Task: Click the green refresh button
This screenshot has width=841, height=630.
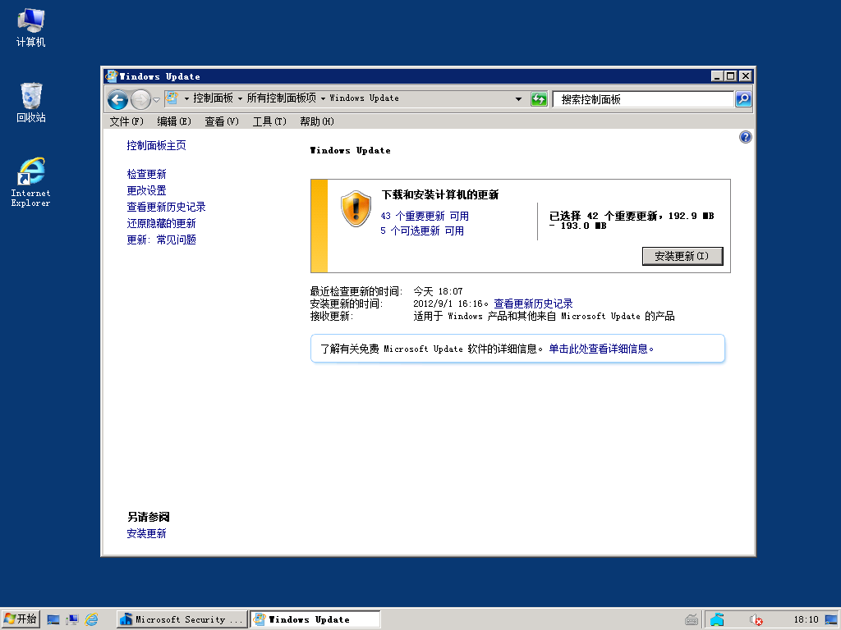Action: pyautogui.click(x=539, y=99)
